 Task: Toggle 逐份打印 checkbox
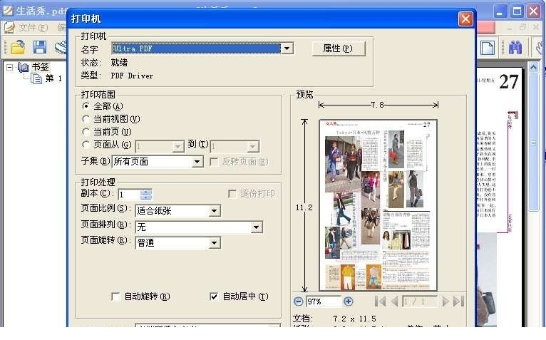pos(232,194)
